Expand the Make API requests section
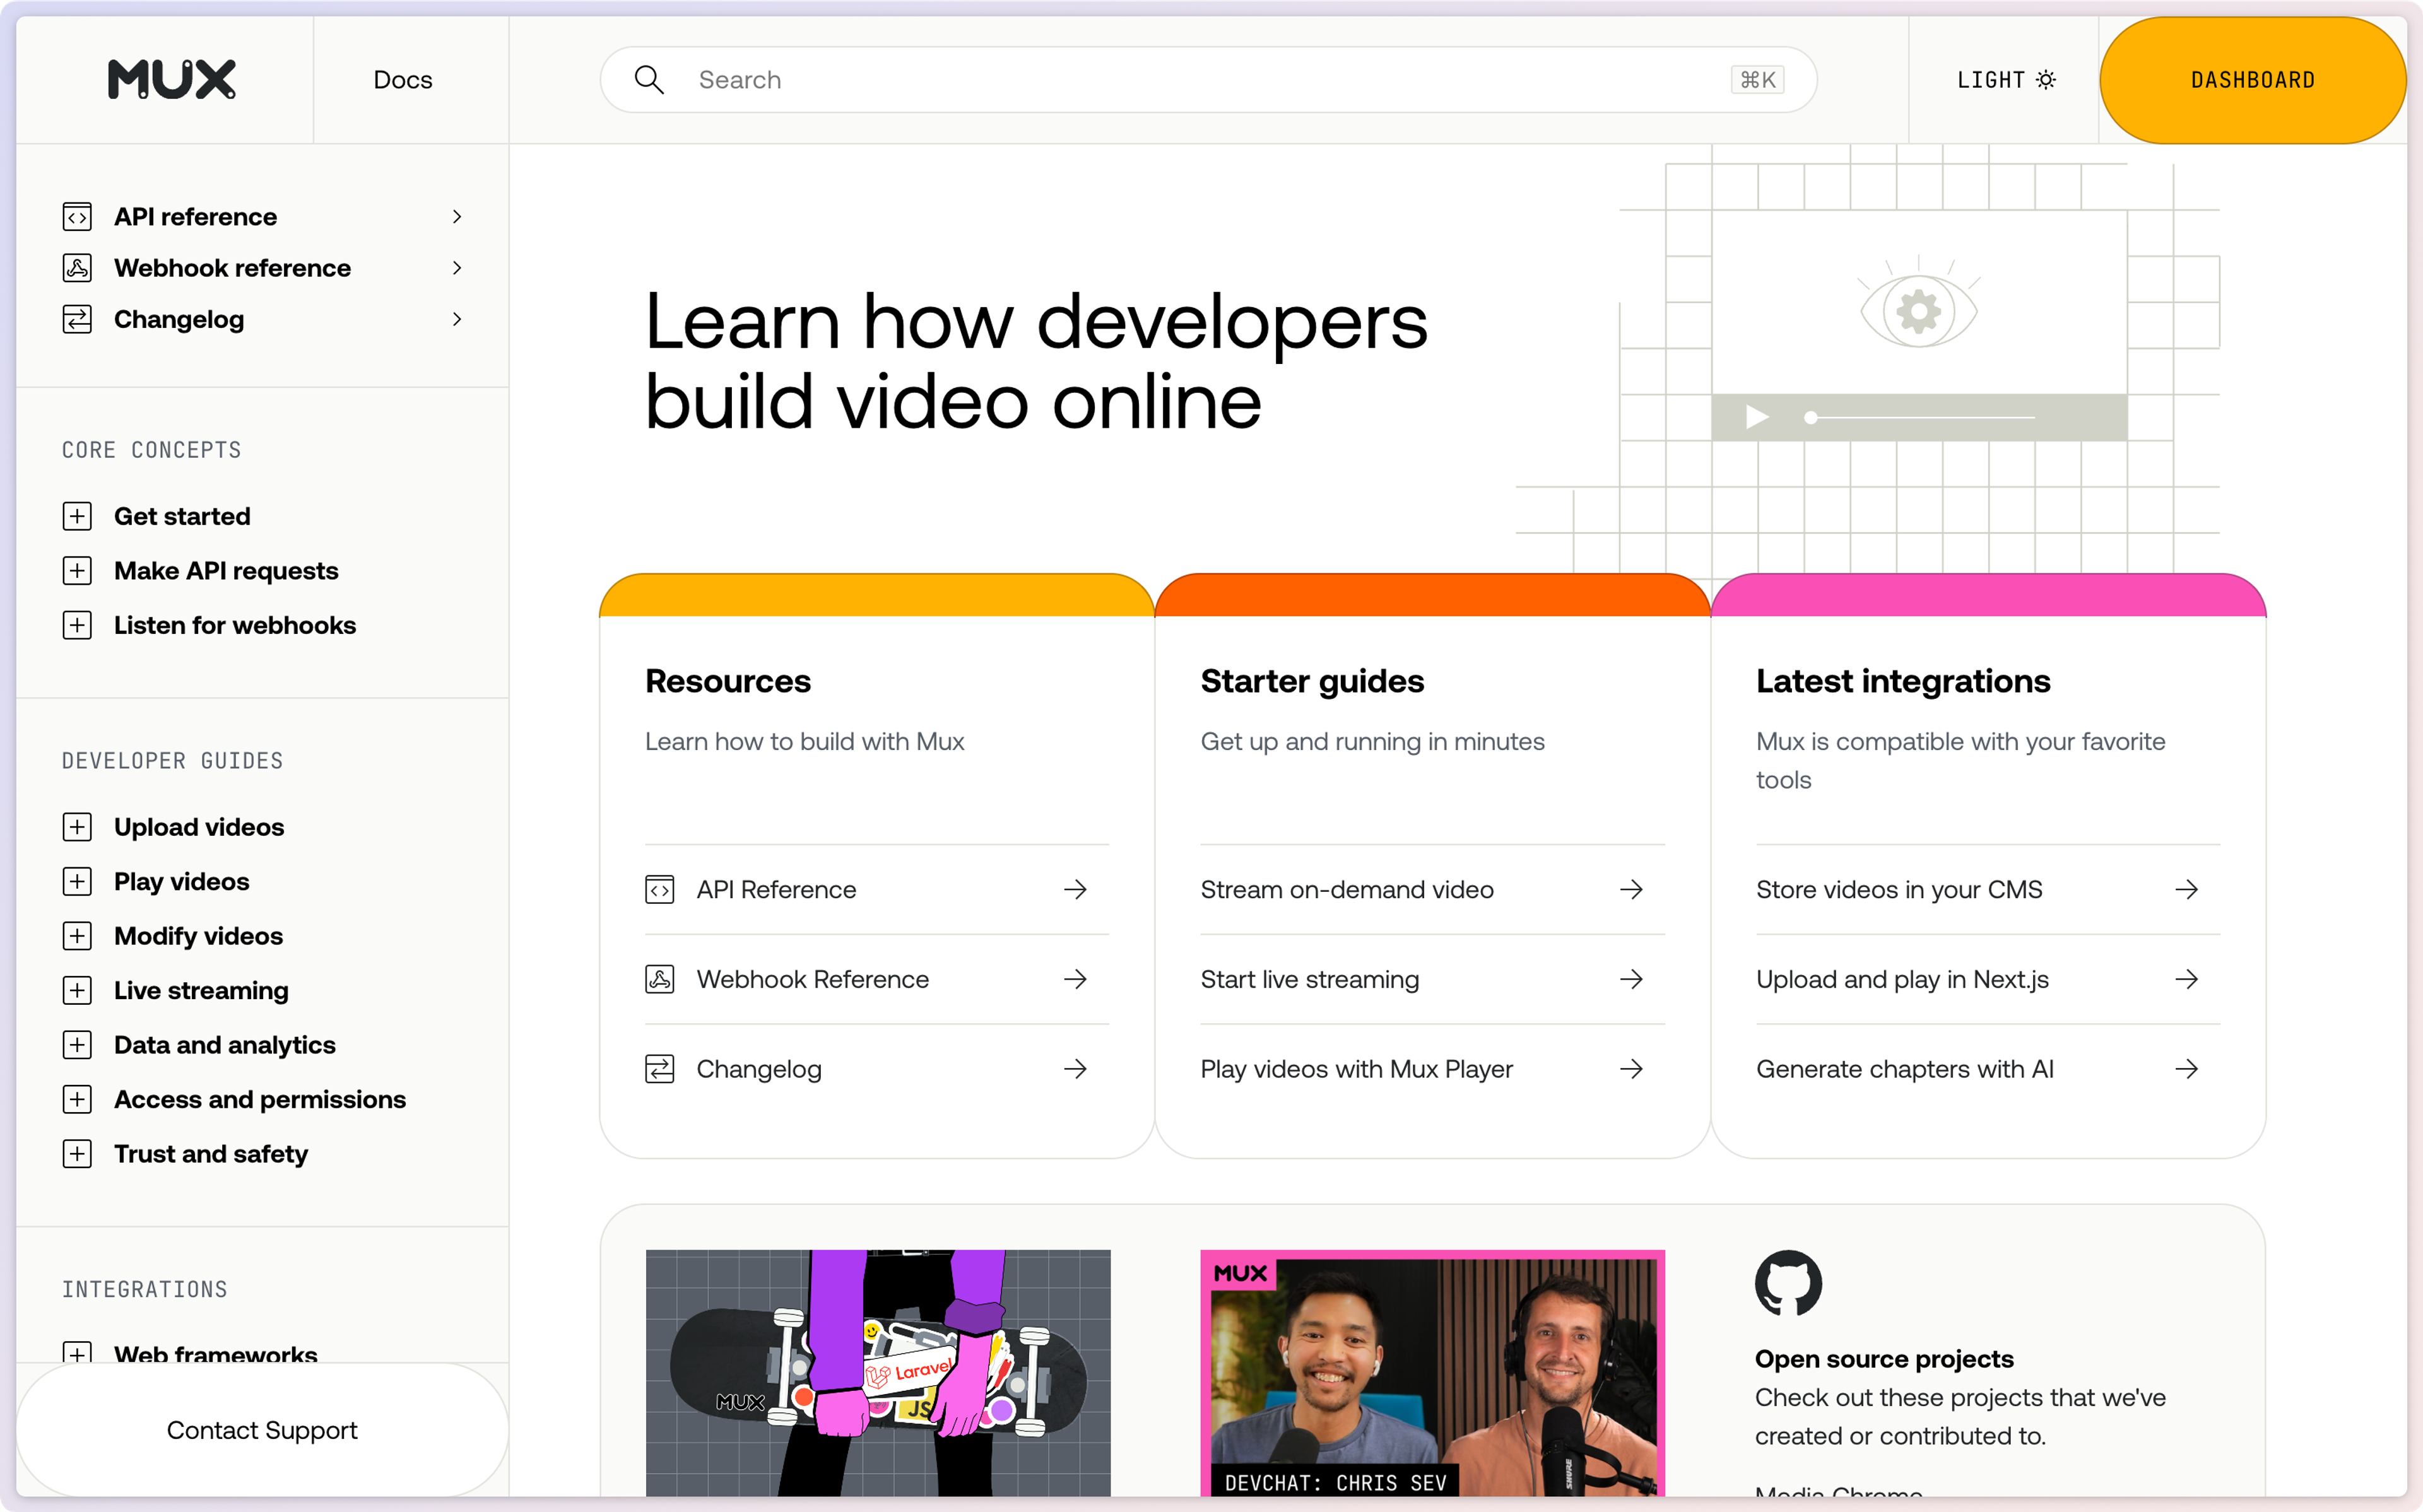Viewport: 2423px width, 1512px height. point(76,570)
